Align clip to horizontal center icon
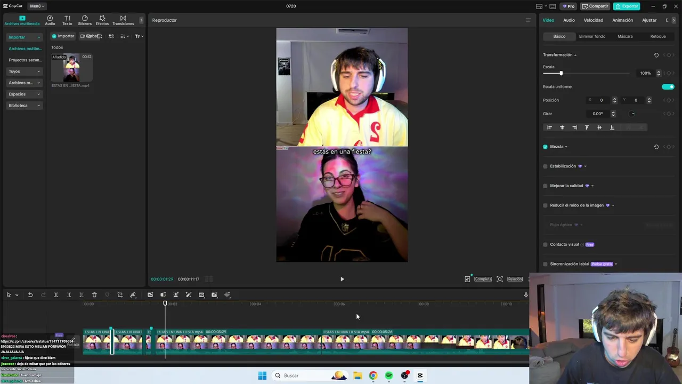682x384 pixels. pos(562,127)
